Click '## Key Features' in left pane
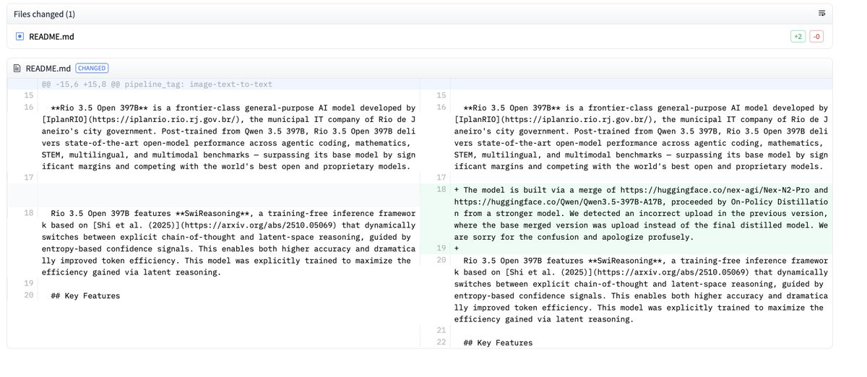The image size is (867, 377). coord(86,296)
